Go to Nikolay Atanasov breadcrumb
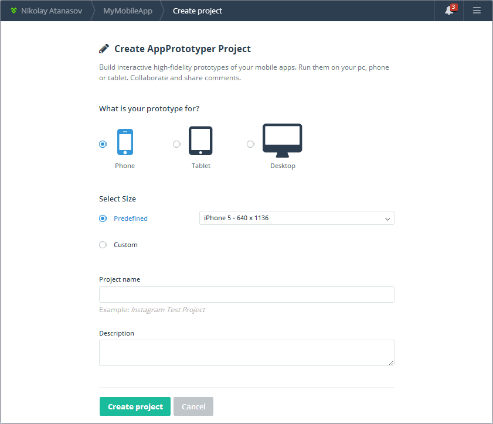 pos(52,11)
